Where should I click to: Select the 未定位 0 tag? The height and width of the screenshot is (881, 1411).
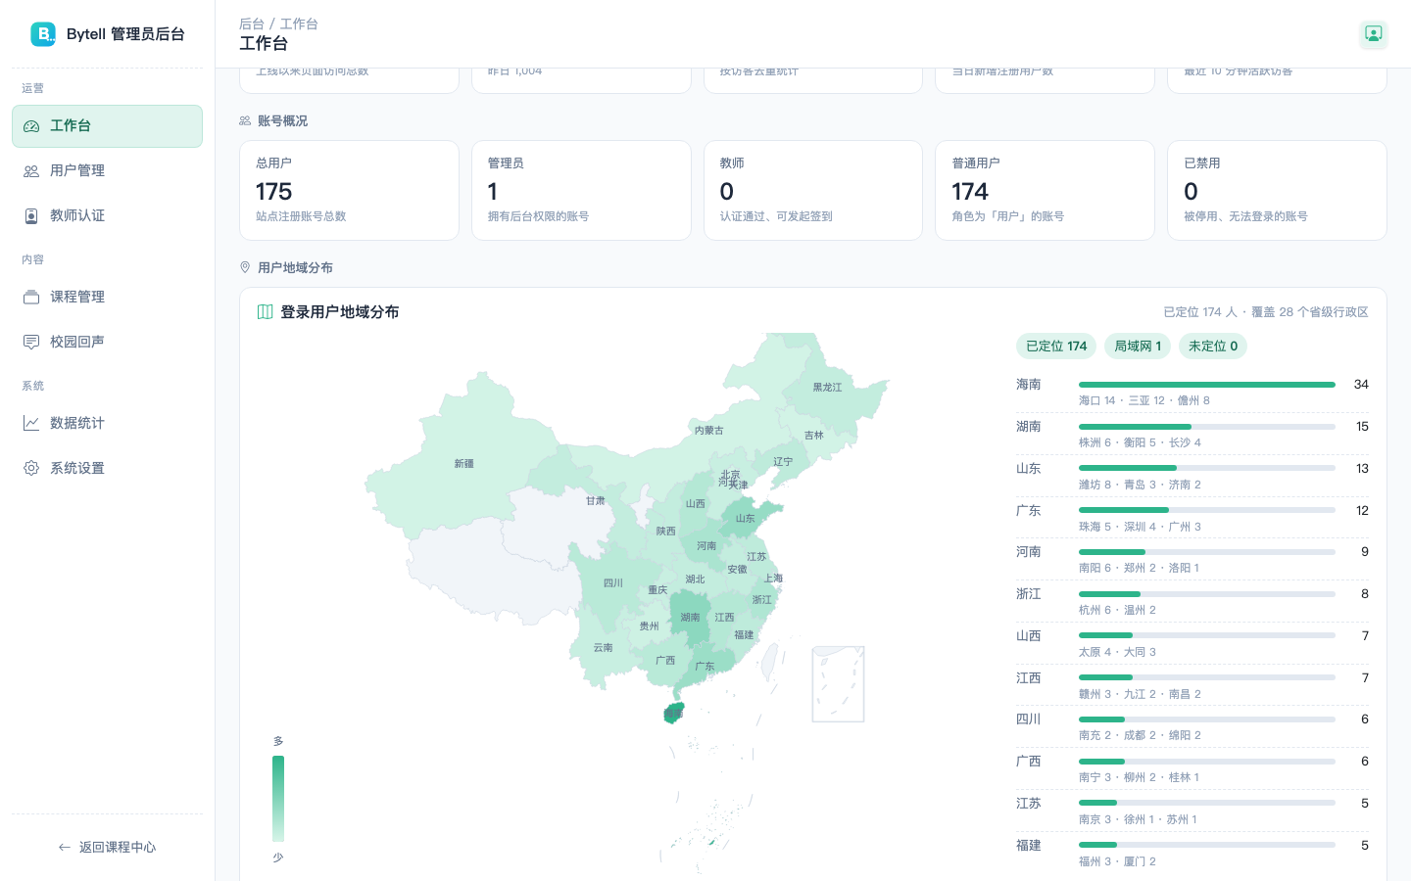click(1213, 347)
